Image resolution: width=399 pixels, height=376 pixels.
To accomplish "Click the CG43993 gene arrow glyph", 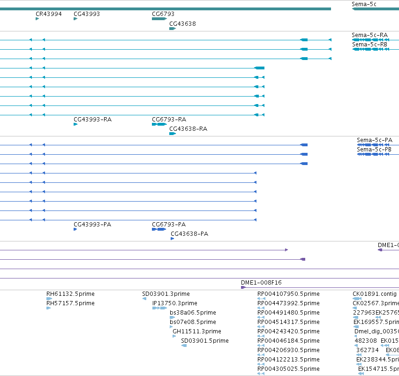I will coord(75,19).
